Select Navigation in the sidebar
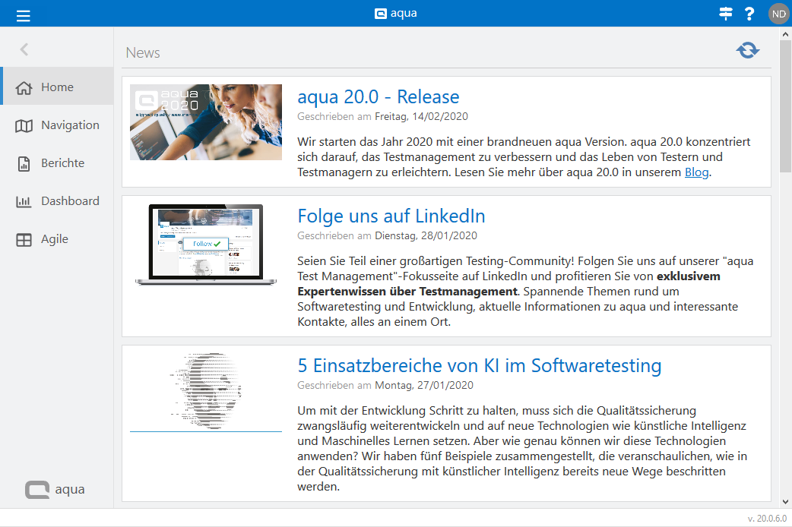 (x=70, y=125)
